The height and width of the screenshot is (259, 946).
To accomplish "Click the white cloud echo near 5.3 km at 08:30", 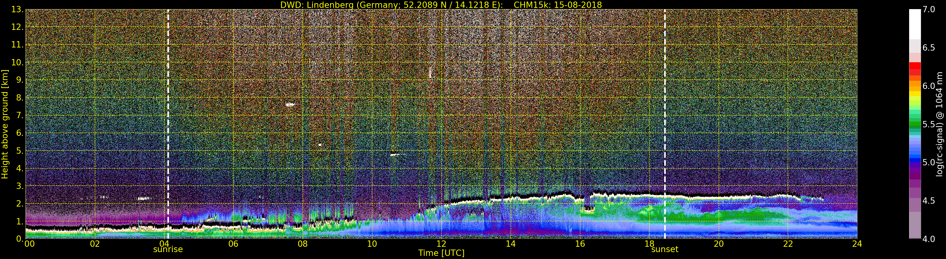I will point(320,145).
